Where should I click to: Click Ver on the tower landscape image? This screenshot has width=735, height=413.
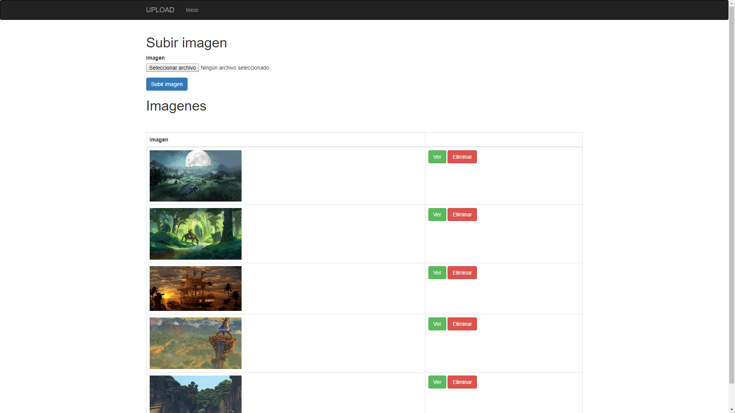point(437,324)
